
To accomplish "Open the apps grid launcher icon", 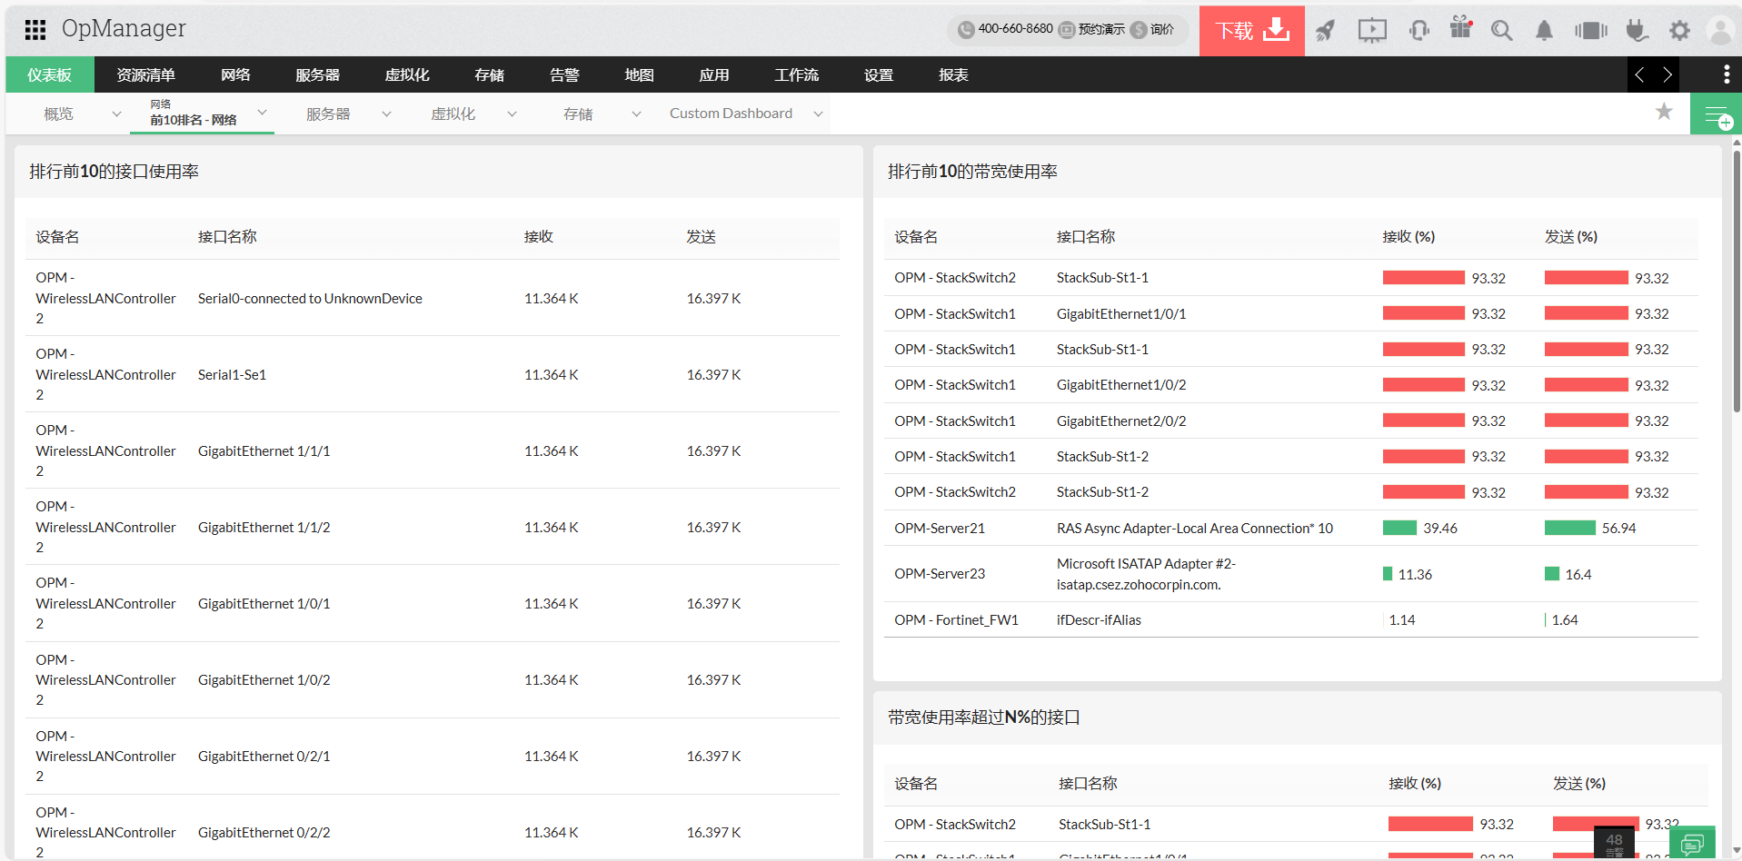I will point(35,30).
